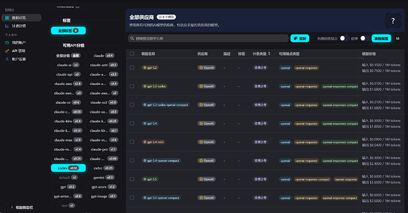Screen dimensions: 408x213
Task: Click the bar chart billing details icon
Action: click(x=7, y=26)
